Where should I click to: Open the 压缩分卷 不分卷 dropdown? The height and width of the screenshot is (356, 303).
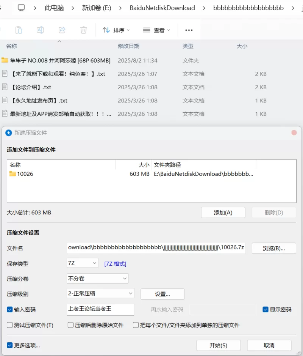click(98, 278)
